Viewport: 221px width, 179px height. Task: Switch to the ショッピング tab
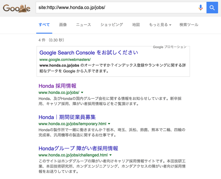pyautogui.click(x=111, y=25)
